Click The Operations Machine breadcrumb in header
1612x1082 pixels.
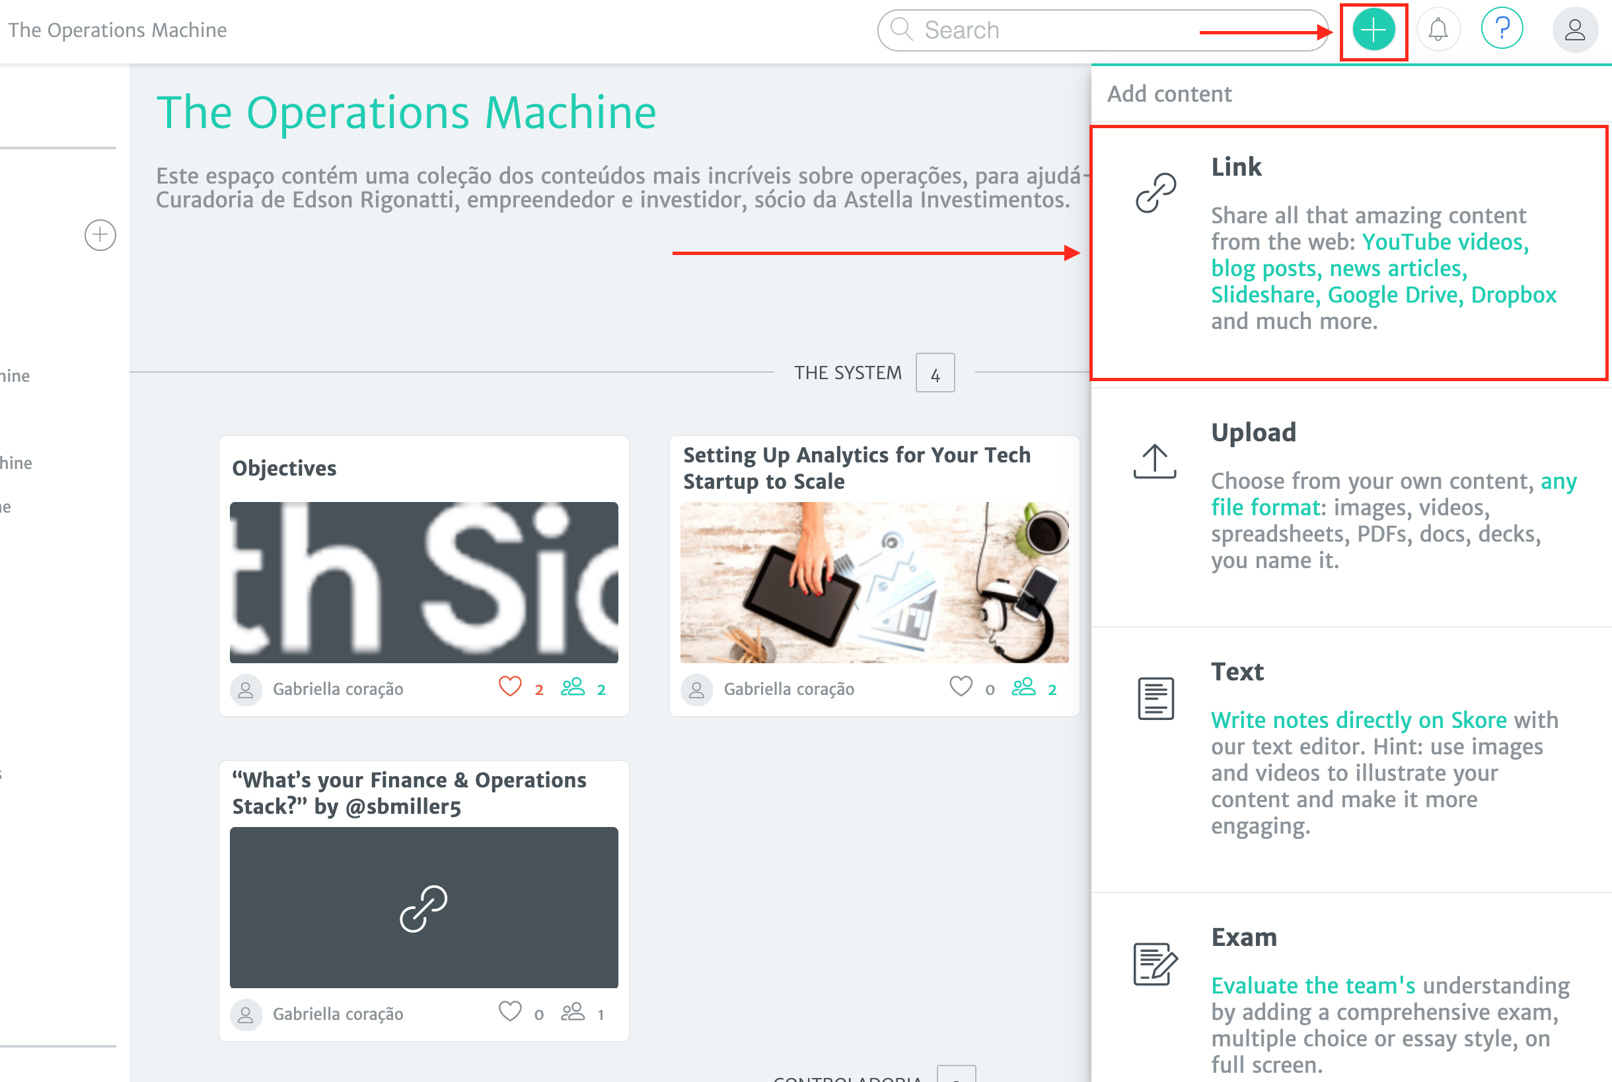[x=118, y=30]
